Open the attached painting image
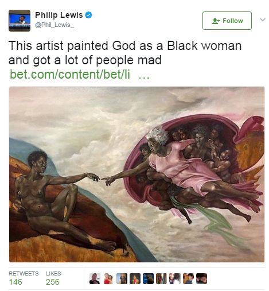The height and width of the screenshot is (291, 269). tap(137, 174)
